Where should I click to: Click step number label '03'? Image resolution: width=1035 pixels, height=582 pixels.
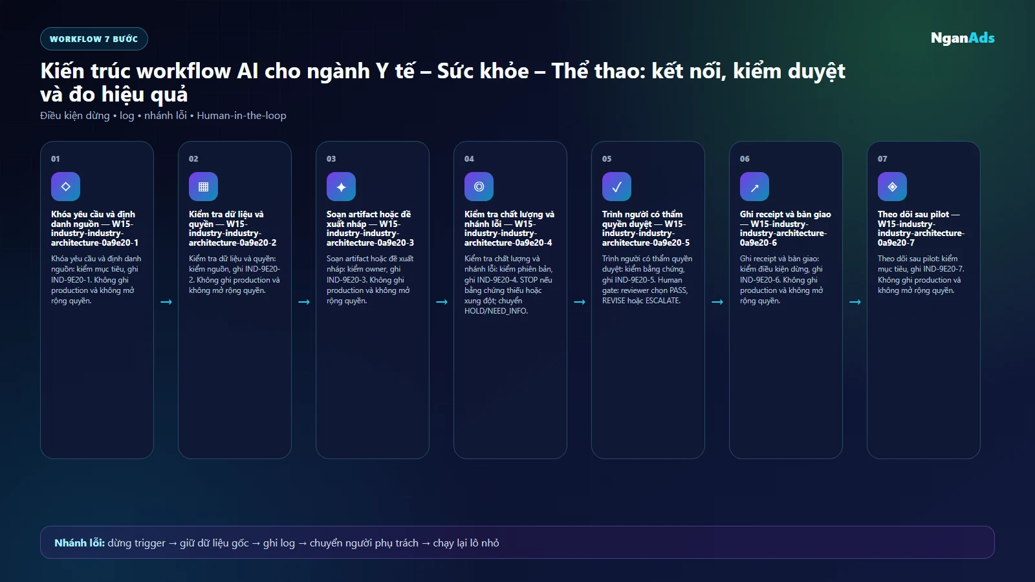click(331, 159)
